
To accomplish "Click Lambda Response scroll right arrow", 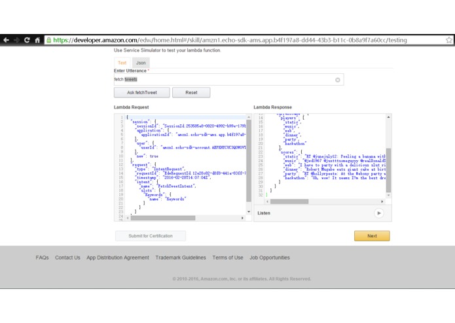I will (x=382, y=201).
